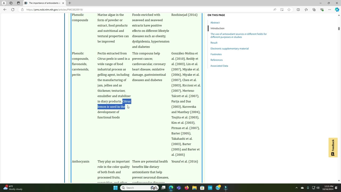Jump to the References section

pyautogui.click(x=217, y=60)
